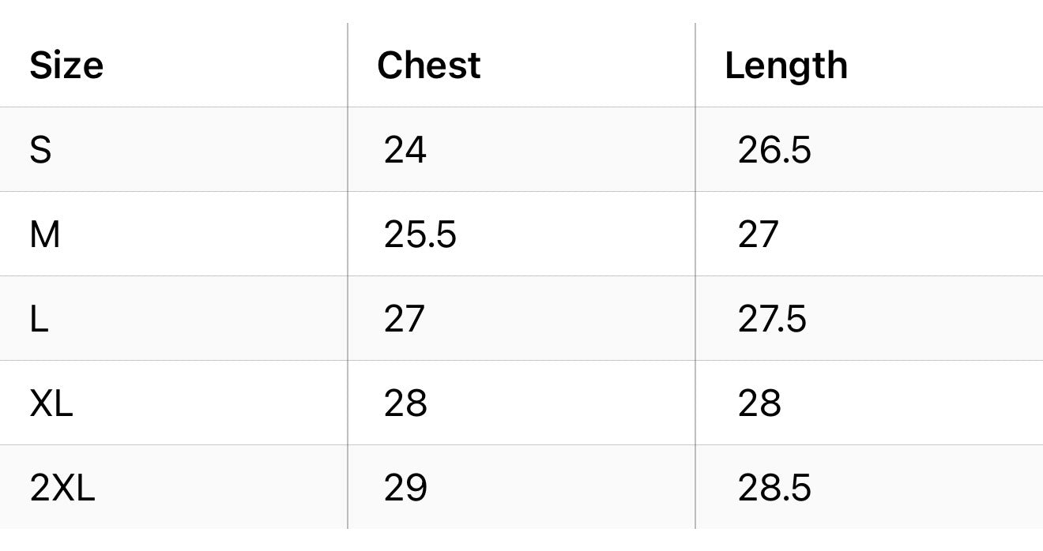Select the XL size cell

[x=51, y=403]
